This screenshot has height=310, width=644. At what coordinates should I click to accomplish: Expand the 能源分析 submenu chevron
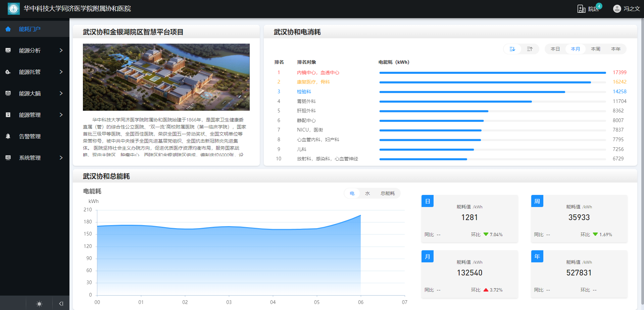61,50
